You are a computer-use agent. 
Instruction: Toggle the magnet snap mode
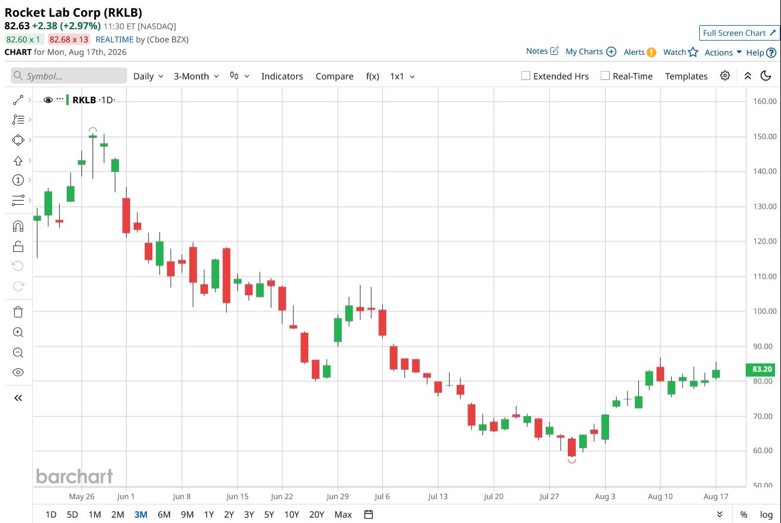18,226
